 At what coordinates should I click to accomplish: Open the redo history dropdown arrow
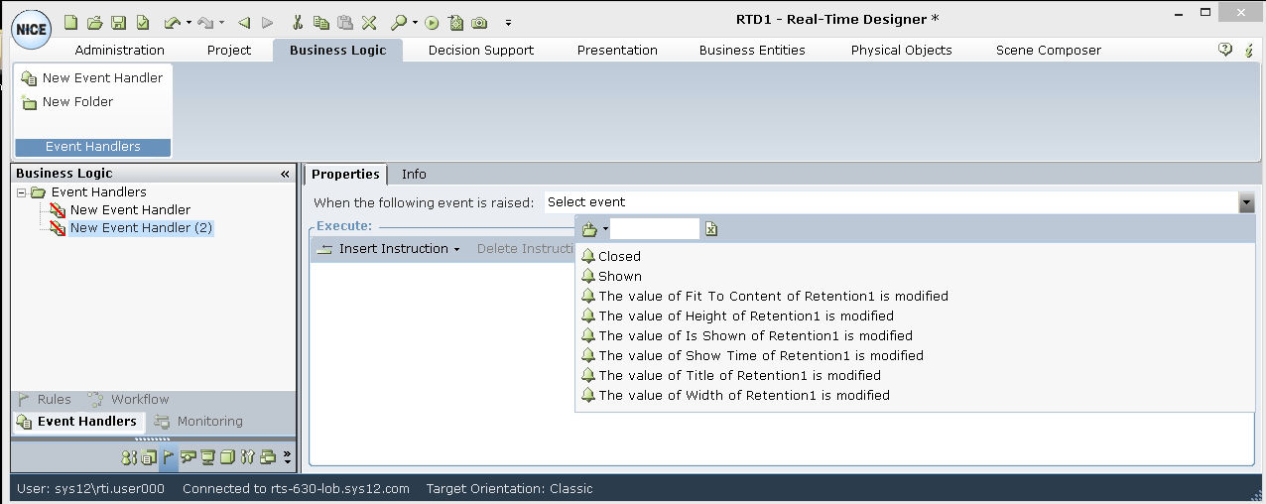[x=221, y=23]
